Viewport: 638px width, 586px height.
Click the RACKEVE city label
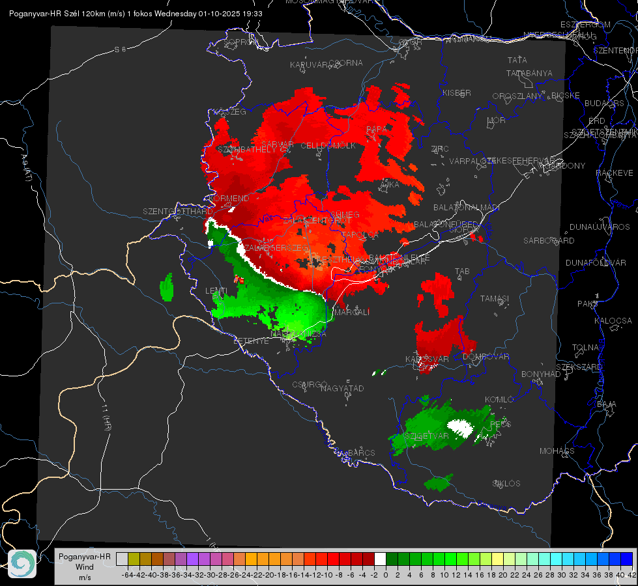click(x=615, y=173)
